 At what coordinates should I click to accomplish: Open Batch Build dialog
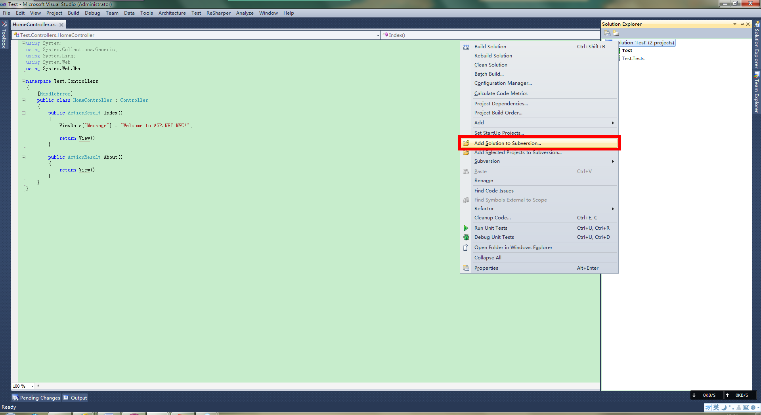tap(539, 74)
